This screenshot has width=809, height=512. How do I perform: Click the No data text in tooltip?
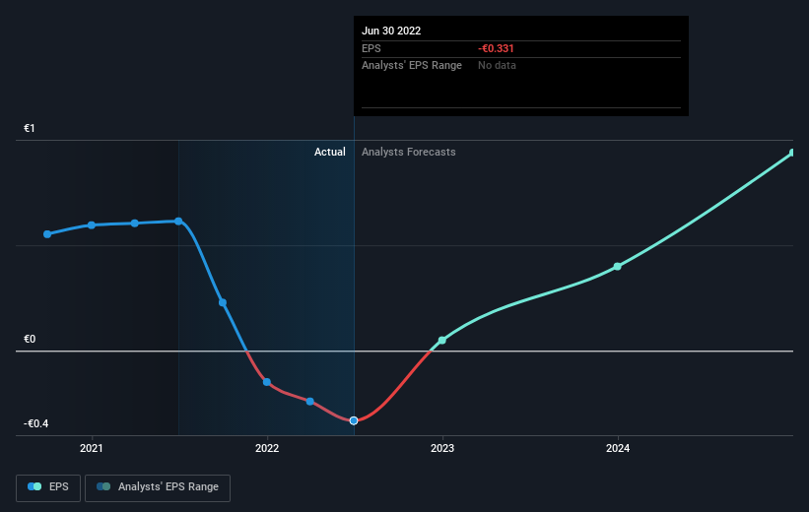point(497,66)
